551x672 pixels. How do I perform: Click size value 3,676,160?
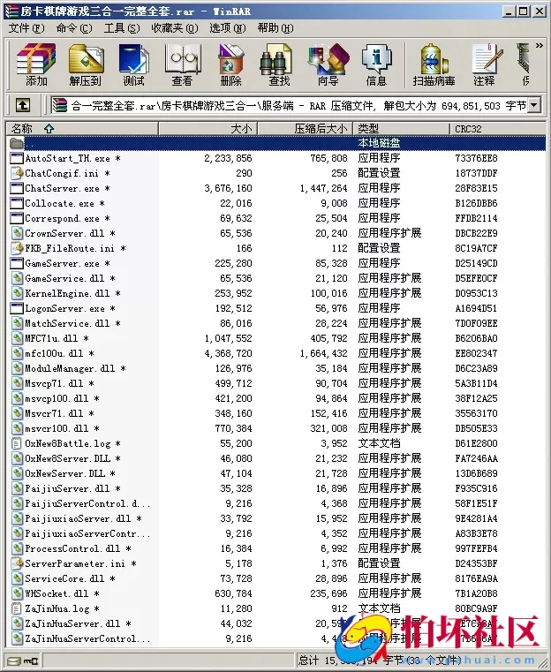tap(228, 188)
